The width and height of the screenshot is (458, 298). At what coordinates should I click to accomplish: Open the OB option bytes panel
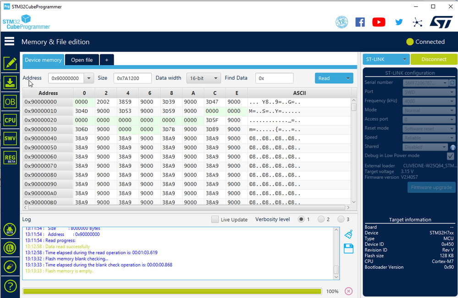[10, 101]
